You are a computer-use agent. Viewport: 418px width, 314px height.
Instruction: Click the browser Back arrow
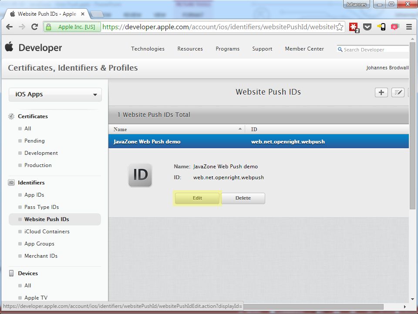pos(9,27)
